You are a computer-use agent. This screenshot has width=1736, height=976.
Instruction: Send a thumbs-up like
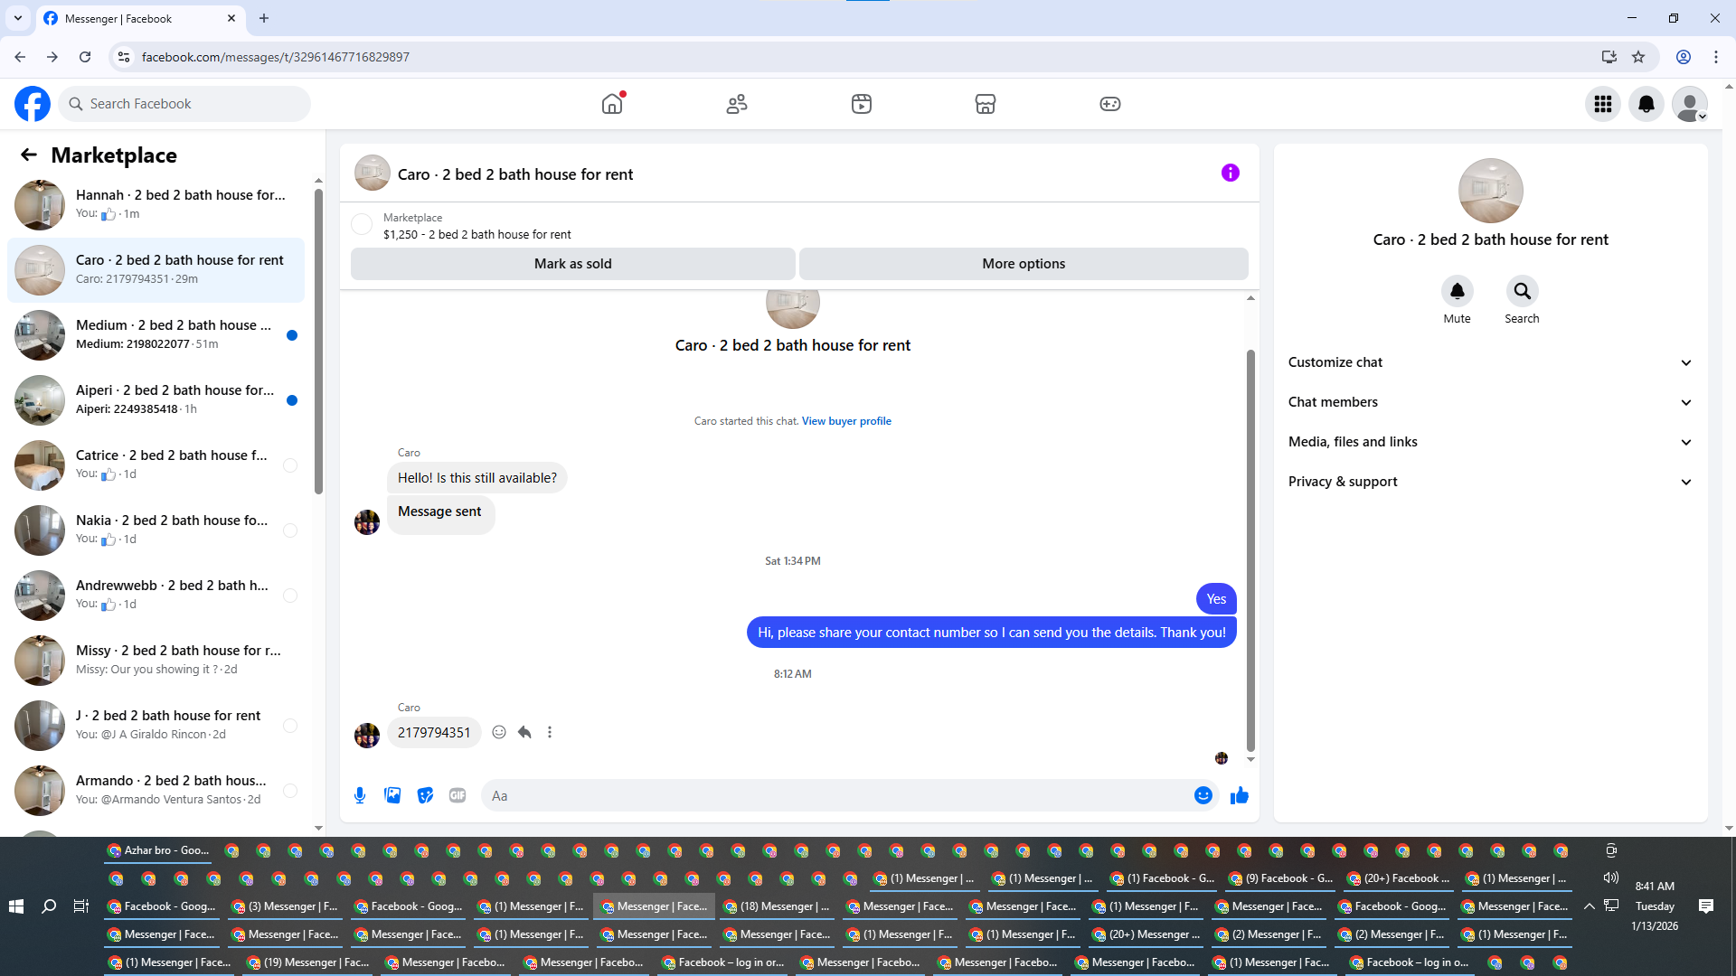[1240, 795]
